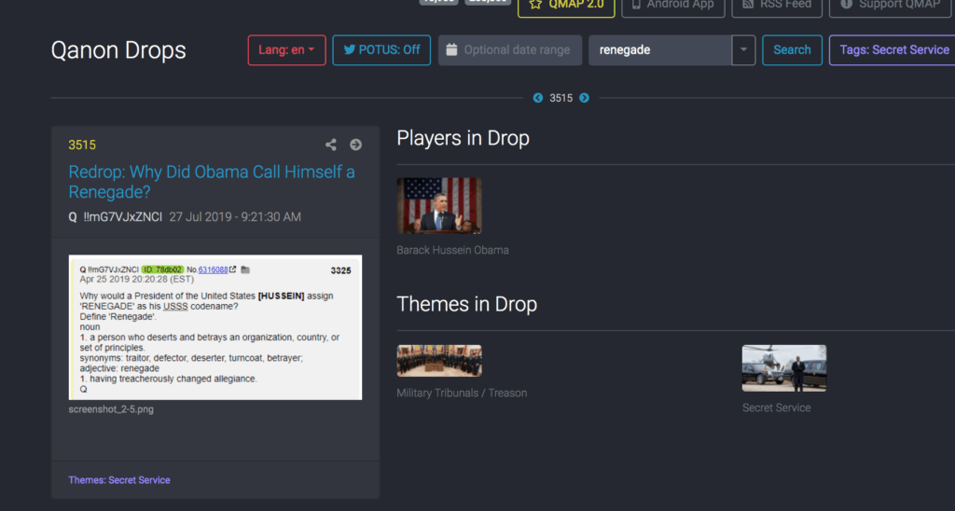Open the Lang: en dropdown
Image resolution: width=955 pixels, height=511 pixels.
(x=286, y=50)
